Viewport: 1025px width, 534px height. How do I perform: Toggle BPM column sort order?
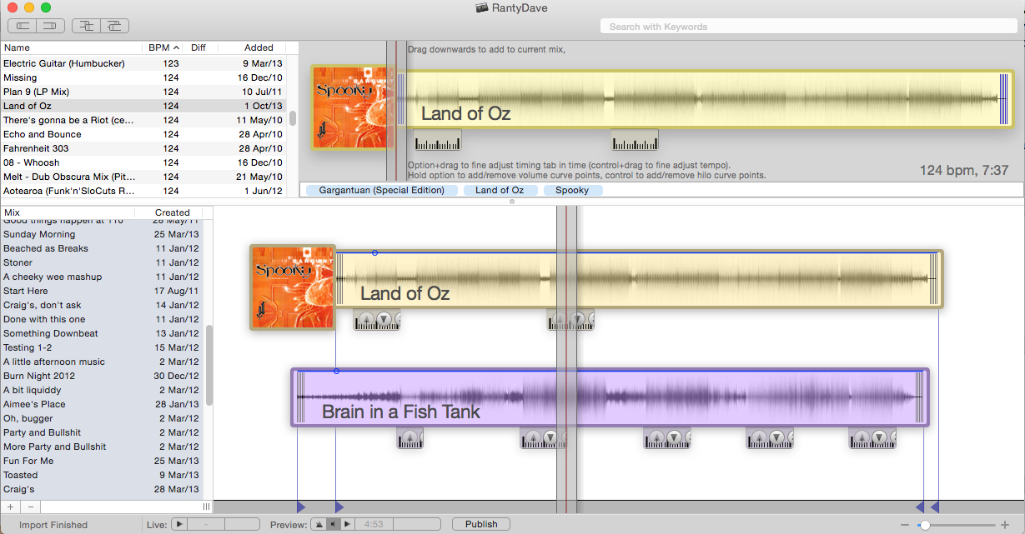(163, 47)
